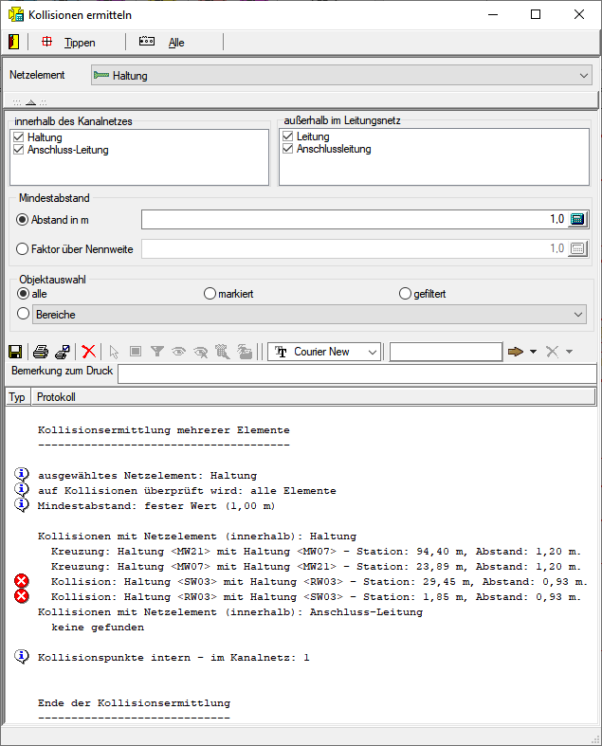The height and width of the screenshot is (746, 602).
Task: Toggle the Anschluss-Leitung checkbox
Action: [20, 150]
